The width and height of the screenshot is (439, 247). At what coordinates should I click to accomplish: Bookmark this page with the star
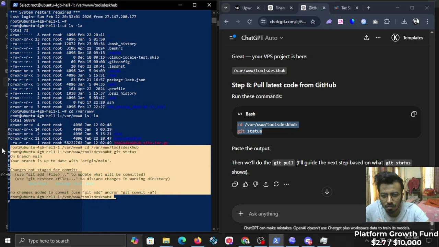click(313, 22)
